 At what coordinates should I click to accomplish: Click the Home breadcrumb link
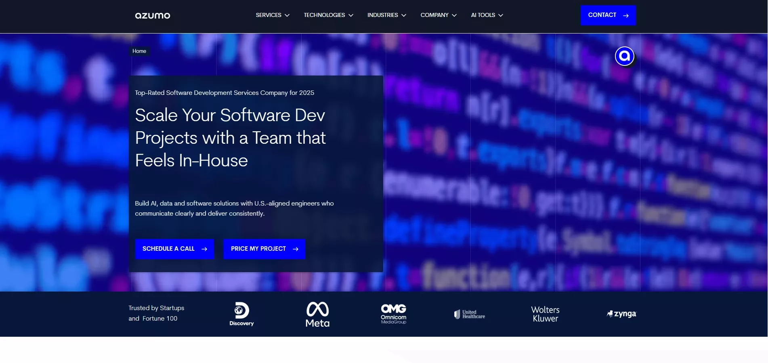(139, 51)
